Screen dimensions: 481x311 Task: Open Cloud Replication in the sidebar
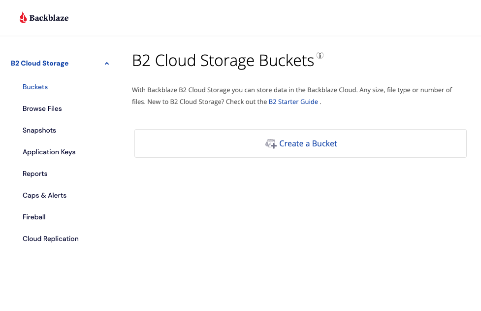point(51,239)
